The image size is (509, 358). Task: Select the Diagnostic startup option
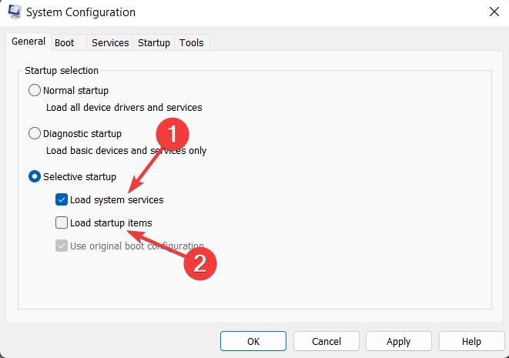point(35,133)
